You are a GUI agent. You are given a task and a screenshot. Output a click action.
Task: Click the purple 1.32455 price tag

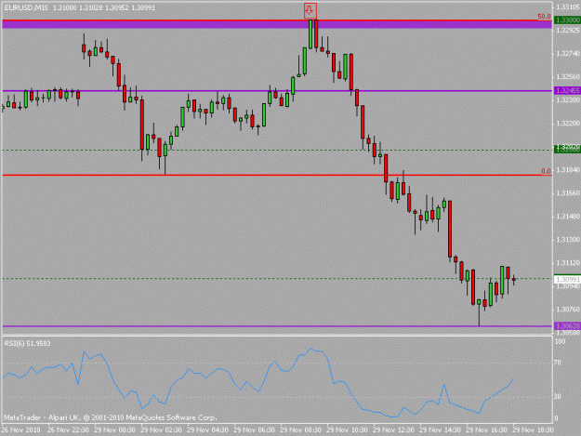567,90
